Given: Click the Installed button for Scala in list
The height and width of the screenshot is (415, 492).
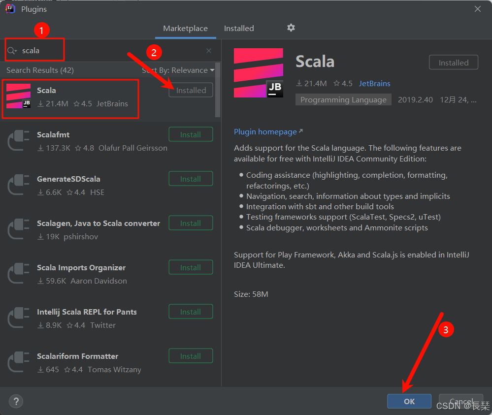Looking at the screenshot, I should (x=191, y=90).
